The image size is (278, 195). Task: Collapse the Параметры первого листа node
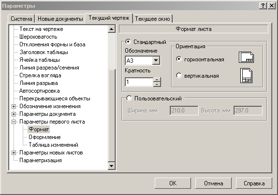tap(14, 122)
